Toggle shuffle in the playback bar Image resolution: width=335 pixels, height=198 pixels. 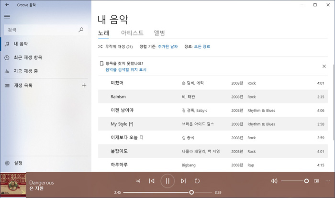(138, 181)
